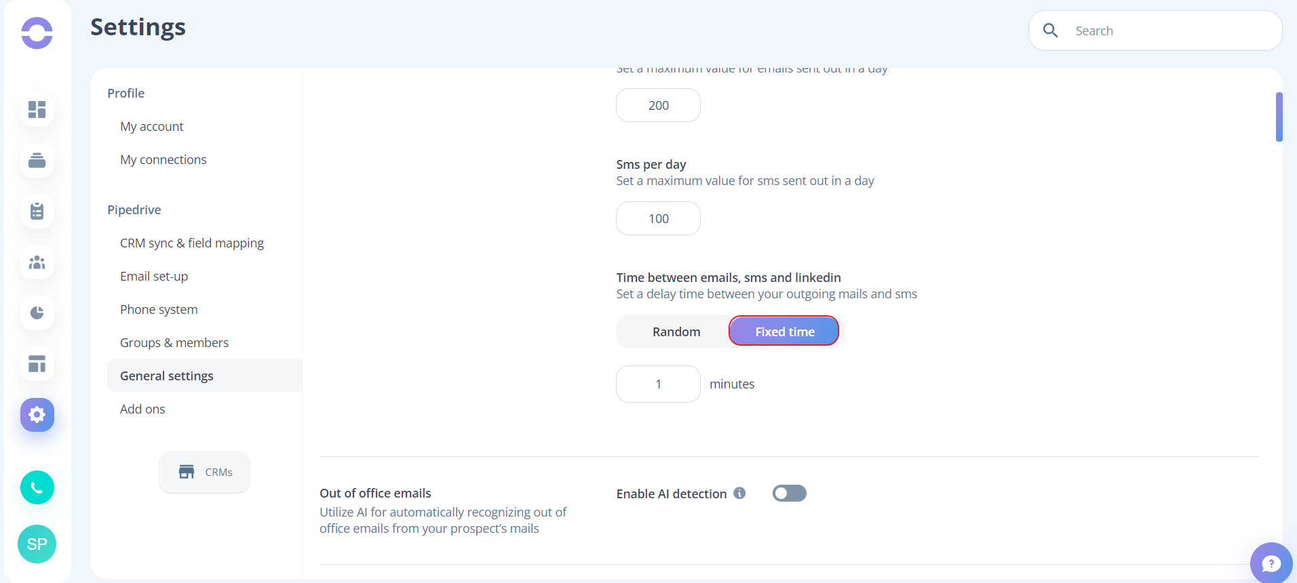Open the clipboard tasks sidebar icon
This screenshot has width=1297, height=583.
coord(37,211)
